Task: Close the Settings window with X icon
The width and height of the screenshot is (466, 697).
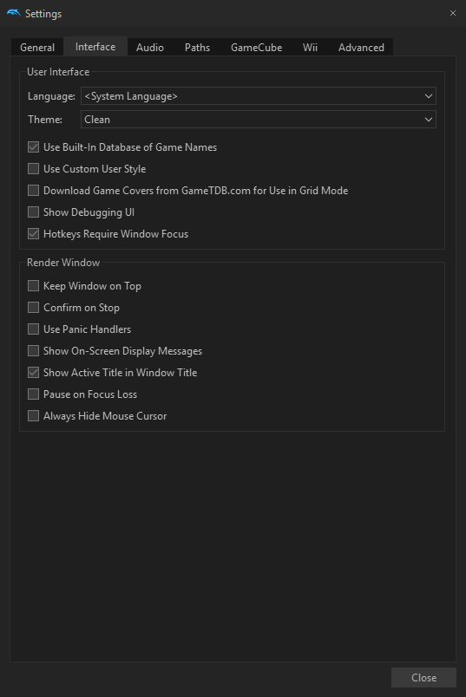Action: point(453,13)
